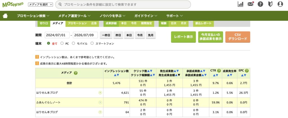
Task: Click the CSV ダウンロード button
Action: click(x=238, y=37)
